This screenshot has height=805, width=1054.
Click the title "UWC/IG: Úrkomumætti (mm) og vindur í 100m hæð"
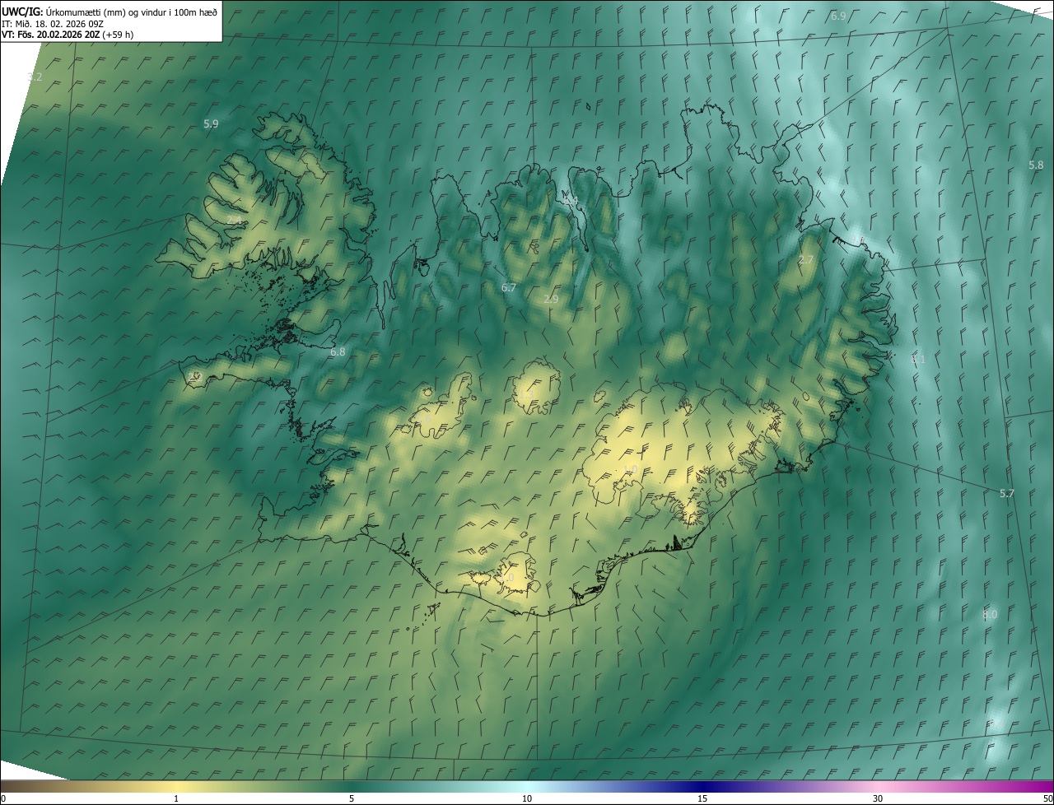pos(110,11)
